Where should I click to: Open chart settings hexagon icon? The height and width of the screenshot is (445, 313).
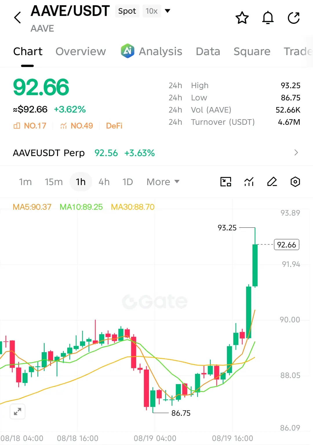click(295, 182)
